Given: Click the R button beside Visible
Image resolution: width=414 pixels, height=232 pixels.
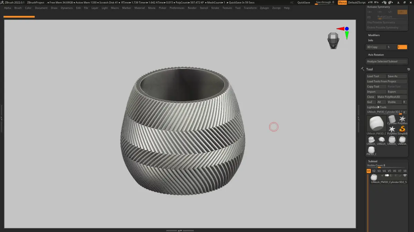Looking at the screenshot, I should (404, 102).
